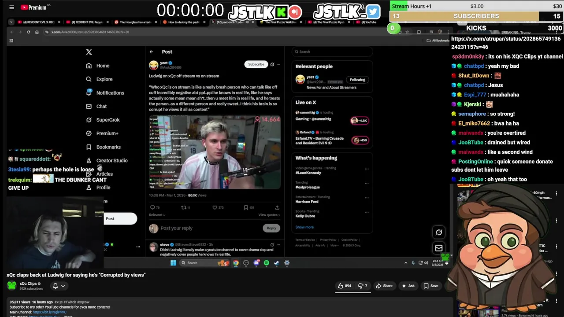Click Grok icon on yeet's post

tap(272, 64)
